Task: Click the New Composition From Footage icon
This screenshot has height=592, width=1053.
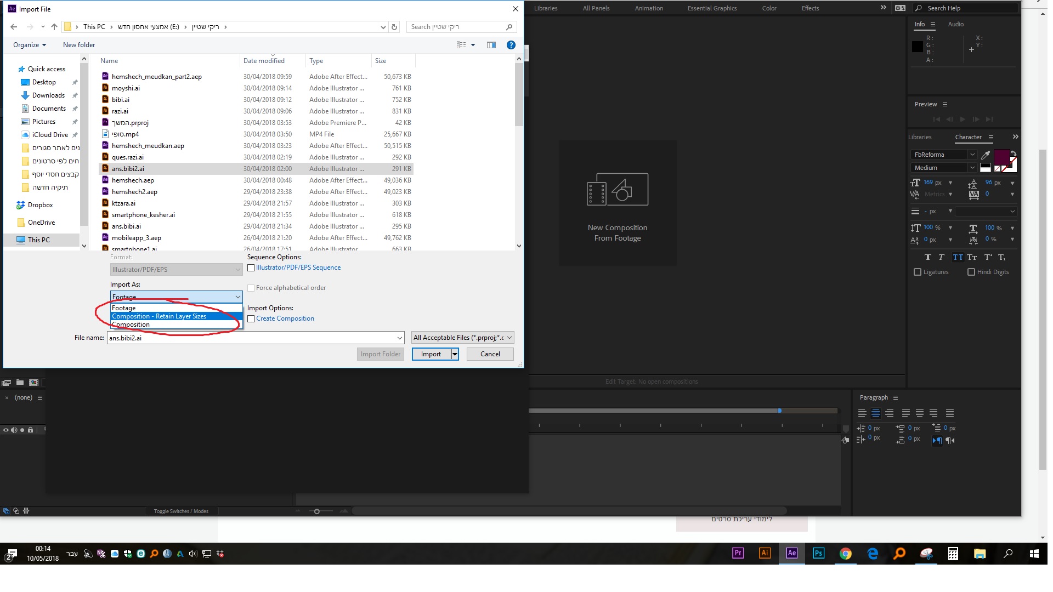Action: pos(618,190)
